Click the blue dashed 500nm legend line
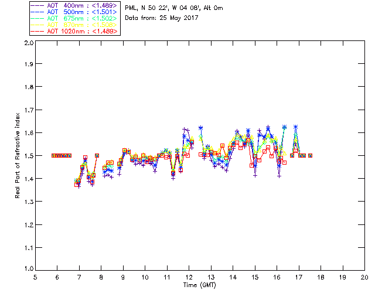Image resolution: width=375 pixels, height=300 pixels. 37,12
